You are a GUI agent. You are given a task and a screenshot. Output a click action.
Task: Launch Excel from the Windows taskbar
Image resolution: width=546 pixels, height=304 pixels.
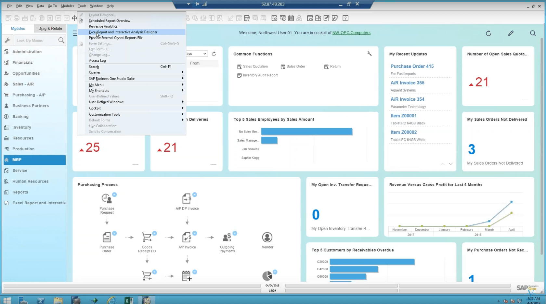128,299
